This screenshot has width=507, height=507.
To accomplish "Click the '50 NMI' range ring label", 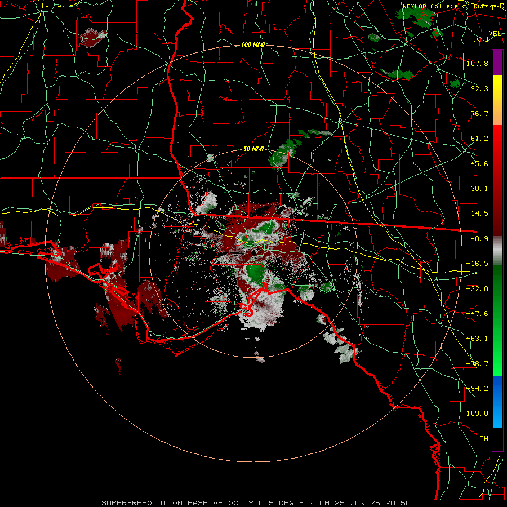I will 253,149.
